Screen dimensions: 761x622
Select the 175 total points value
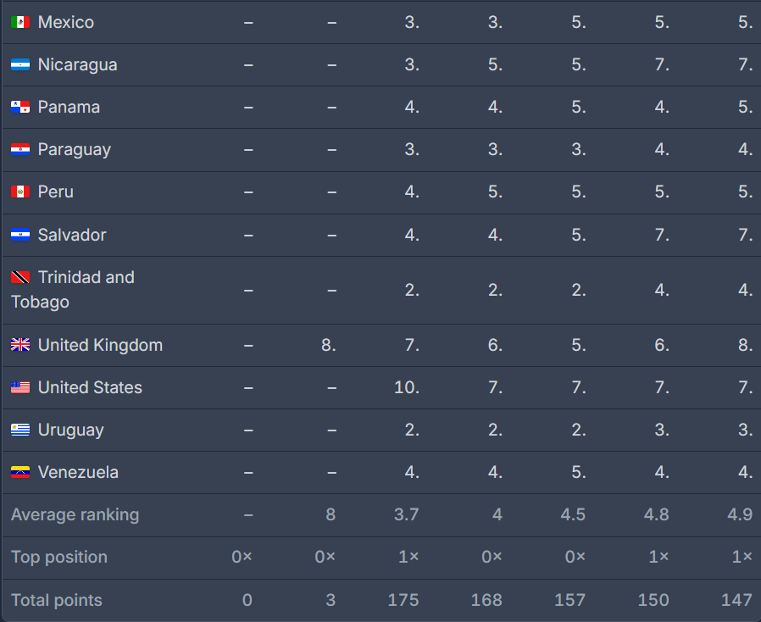pyautogui.click(x=403, y=600)
